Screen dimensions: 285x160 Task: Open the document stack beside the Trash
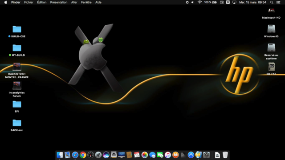[217, 155]
